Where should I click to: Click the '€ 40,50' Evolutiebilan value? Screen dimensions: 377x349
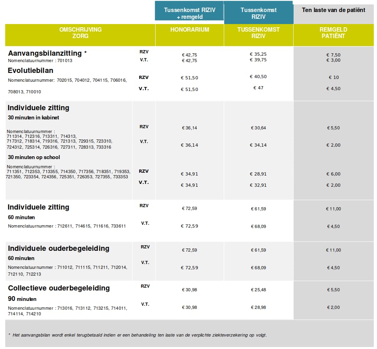[x=258, y=77]
